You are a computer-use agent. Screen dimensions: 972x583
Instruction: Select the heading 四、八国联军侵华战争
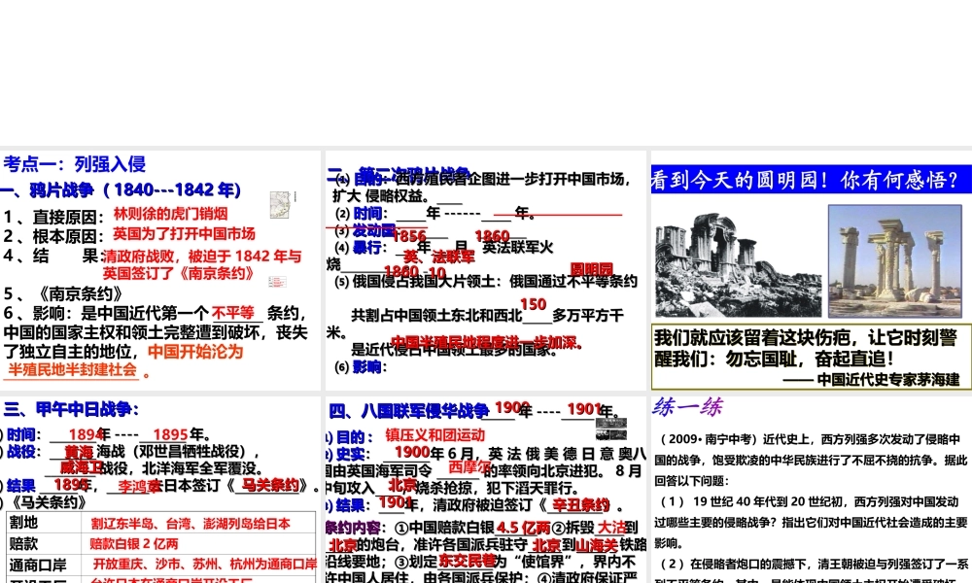click(409, 411)
